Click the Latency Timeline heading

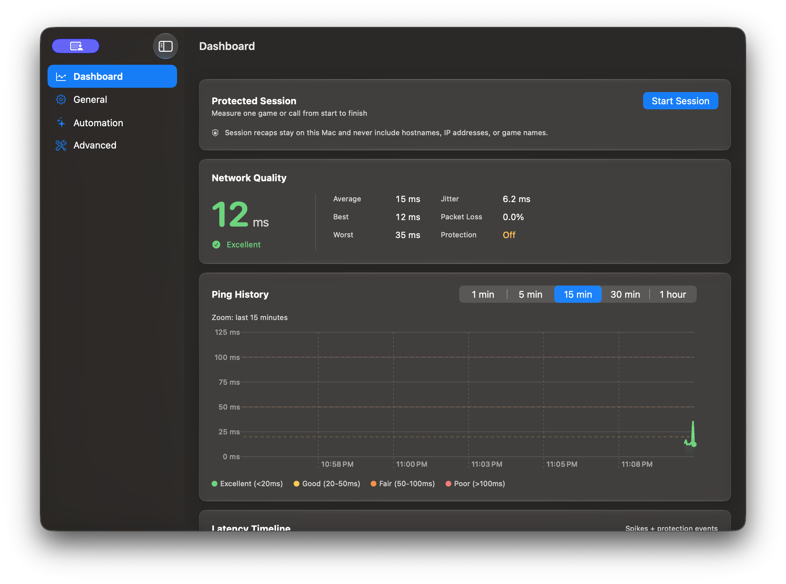251,527
